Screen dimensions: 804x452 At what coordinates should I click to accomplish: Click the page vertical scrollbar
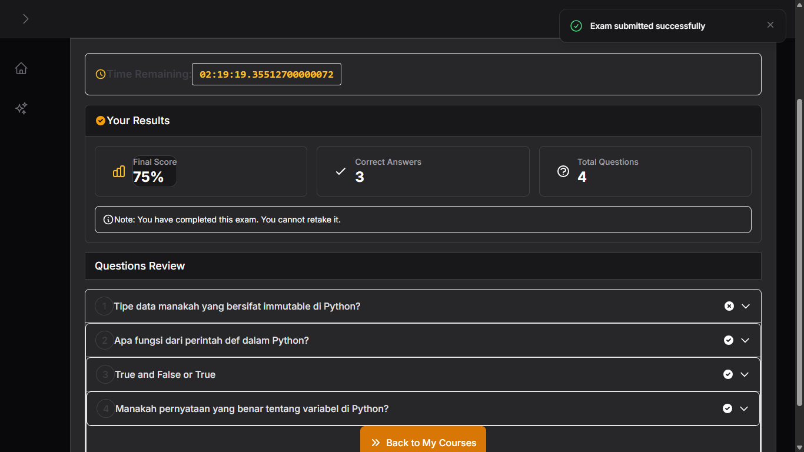point(799,252)
